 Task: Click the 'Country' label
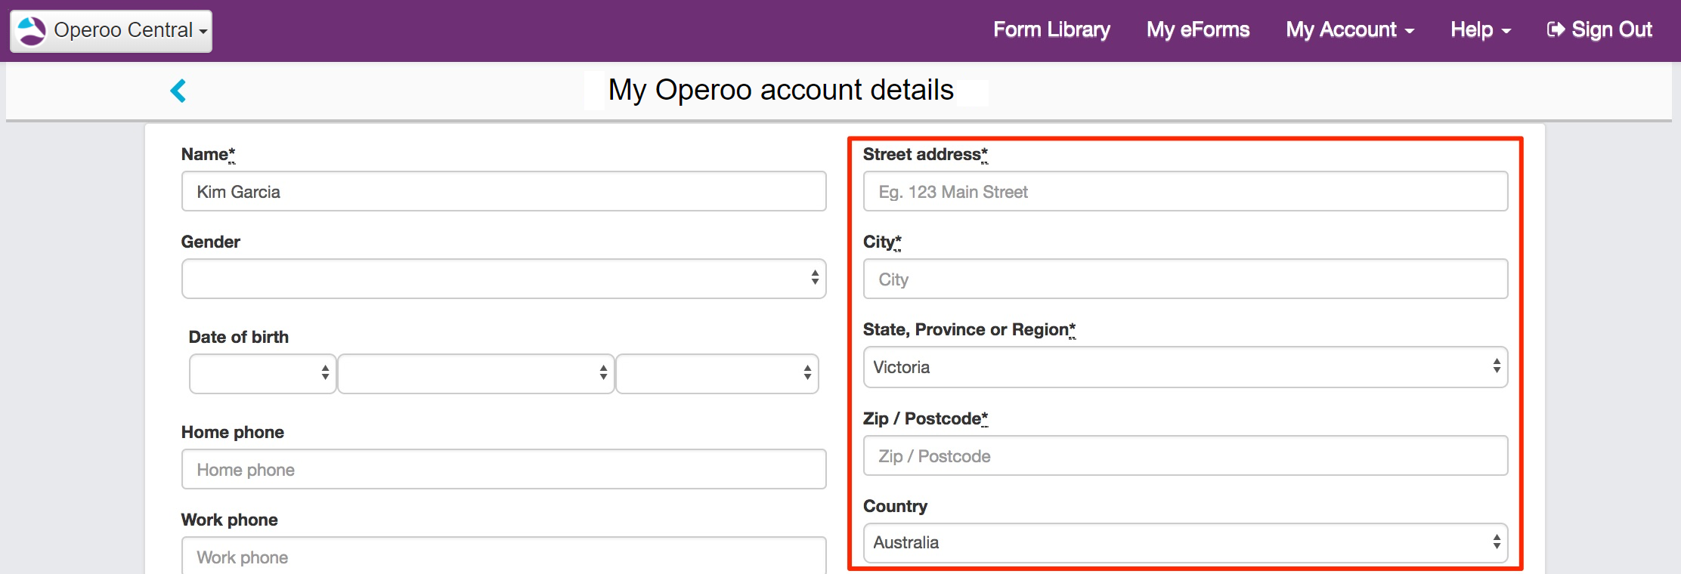[x=895, y=506]
